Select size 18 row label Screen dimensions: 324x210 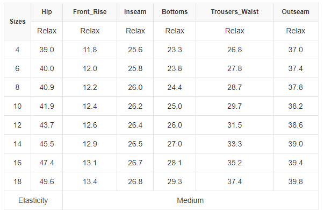[x=17, y=181]
